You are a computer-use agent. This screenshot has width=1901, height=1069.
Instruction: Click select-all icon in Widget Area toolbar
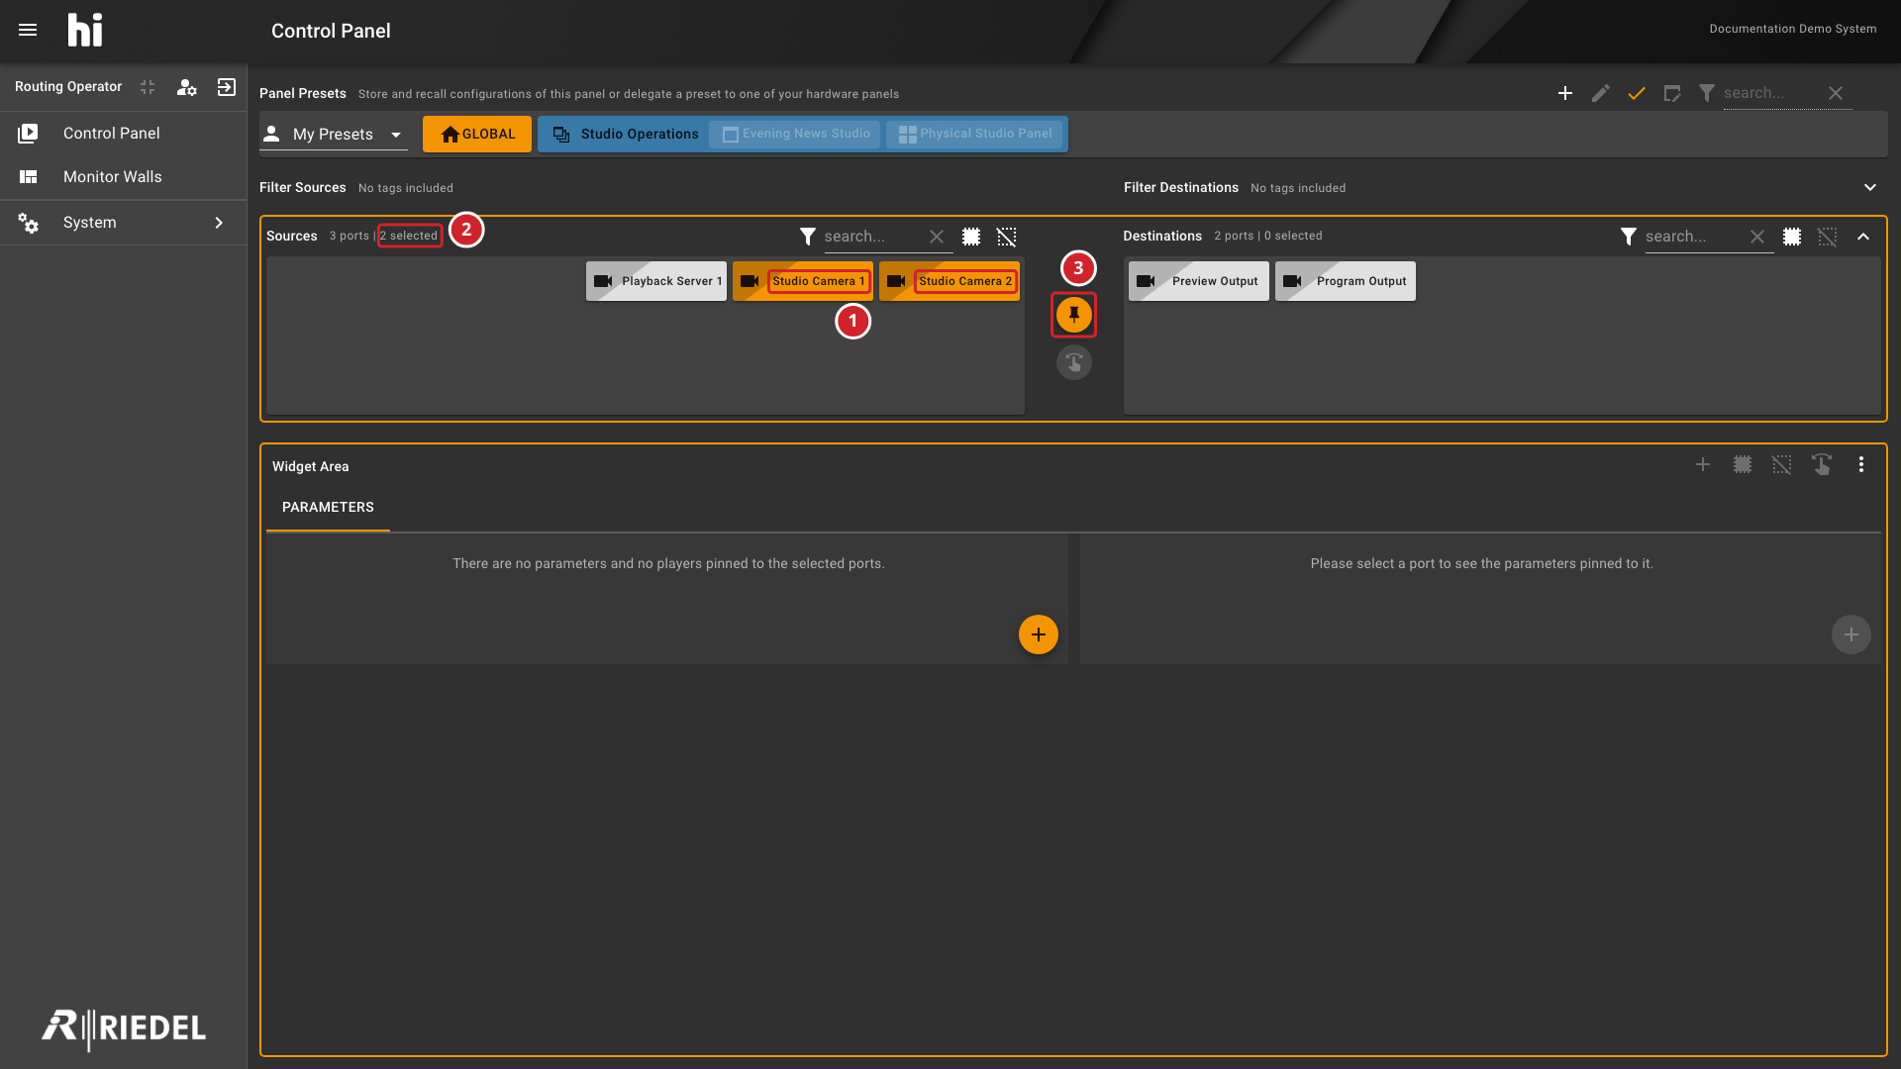coord(1743,464)
